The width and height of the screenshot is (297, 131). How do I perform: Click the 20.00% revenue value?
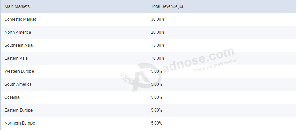(x=158, y=32)
